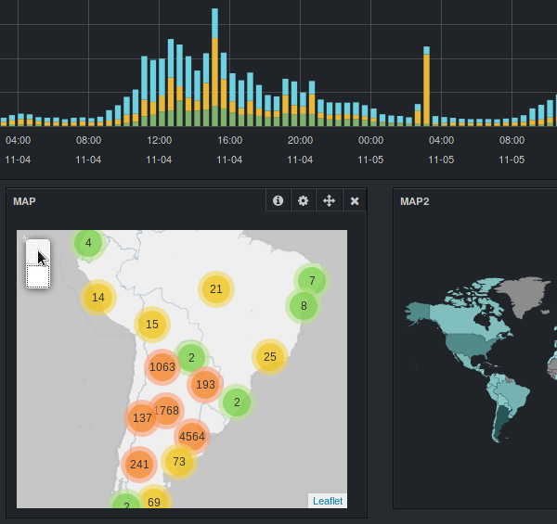Viewport: 557px width, 524px height.
Task: Click the tallest histogram bar near 15:00
Action: (215, 67)
